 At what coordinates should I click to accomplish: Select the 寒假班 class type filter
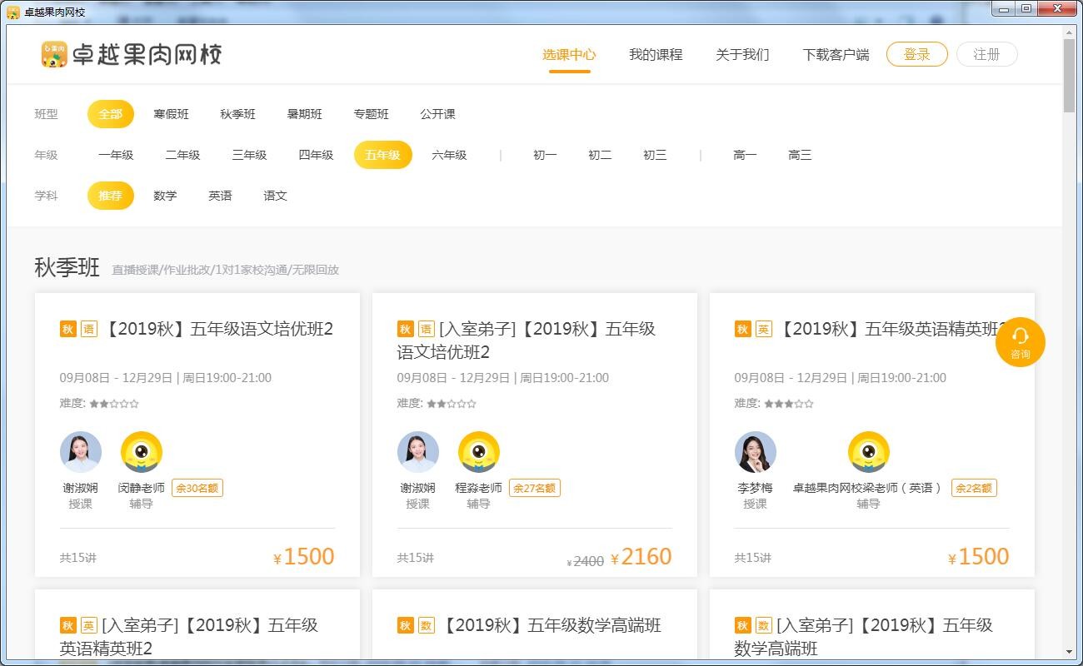[x=172, y=114]
